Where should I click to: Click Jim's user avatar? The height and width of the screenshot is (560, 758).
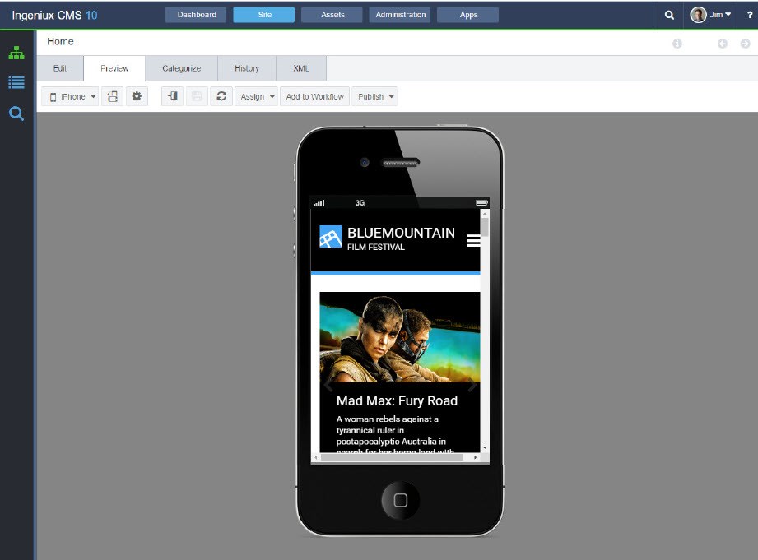[698, 15]
